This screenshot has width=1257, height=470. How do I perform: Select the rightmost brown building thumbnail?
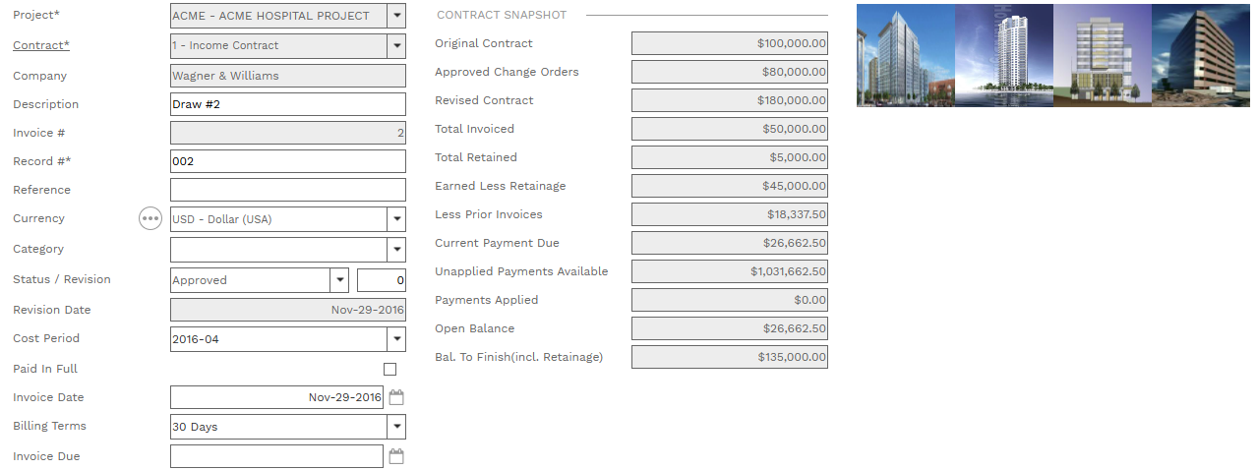point(1200,55)
